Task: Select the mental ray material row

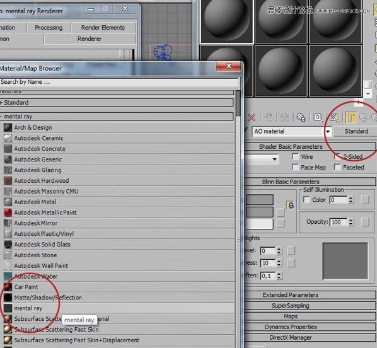Action: point(118,308)
